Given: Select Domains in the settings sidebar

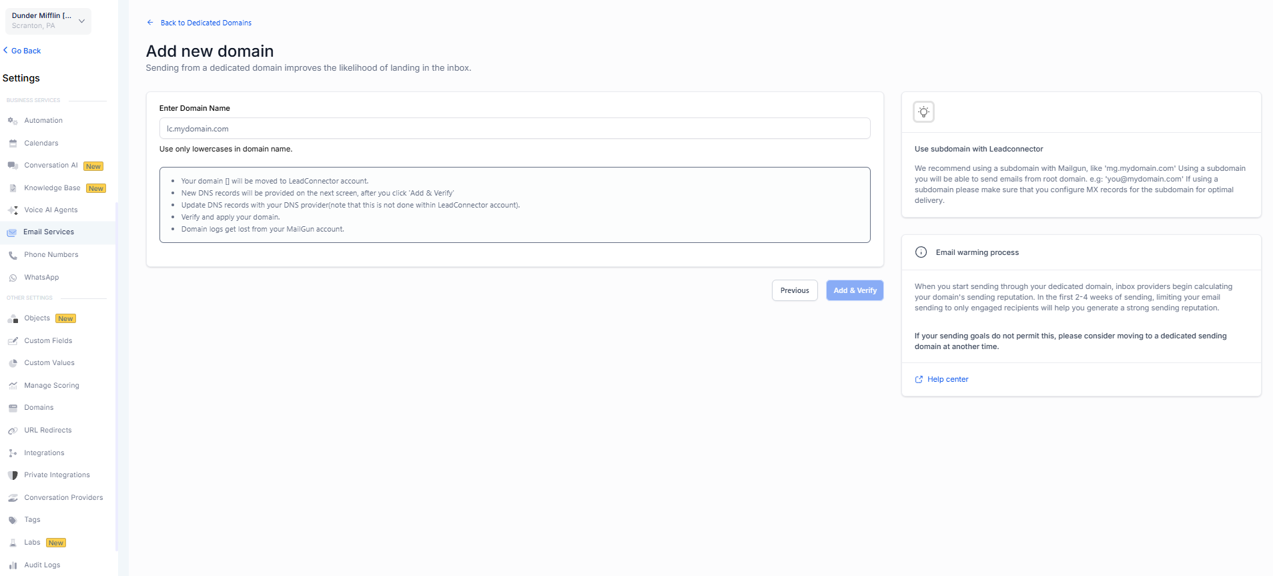Looking at the screenshot, I should click(39, 408).
